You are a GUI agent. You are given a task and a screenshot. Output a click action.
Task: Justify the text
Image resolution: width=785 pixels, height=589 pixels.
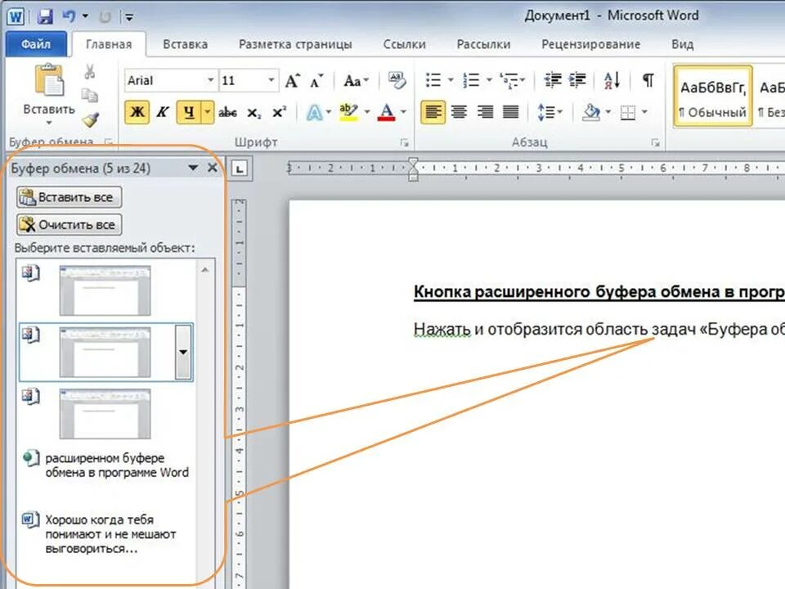(510, 112)
